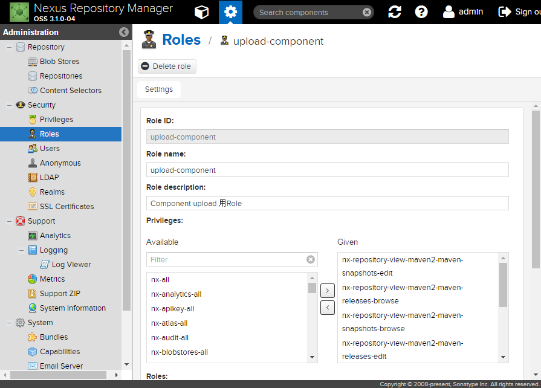The height and width of the screenshot is (388, 541).
Task: Select maven-snapshots-browse in Given list
Action: click(x=418, y=322)
